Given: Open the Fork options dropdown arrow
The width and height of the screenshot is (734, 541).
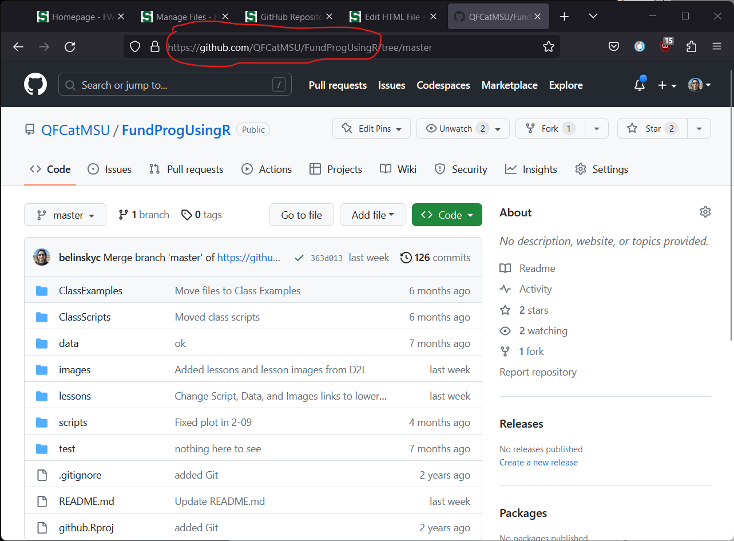Looking at the screenshot, I should [597, 129].
